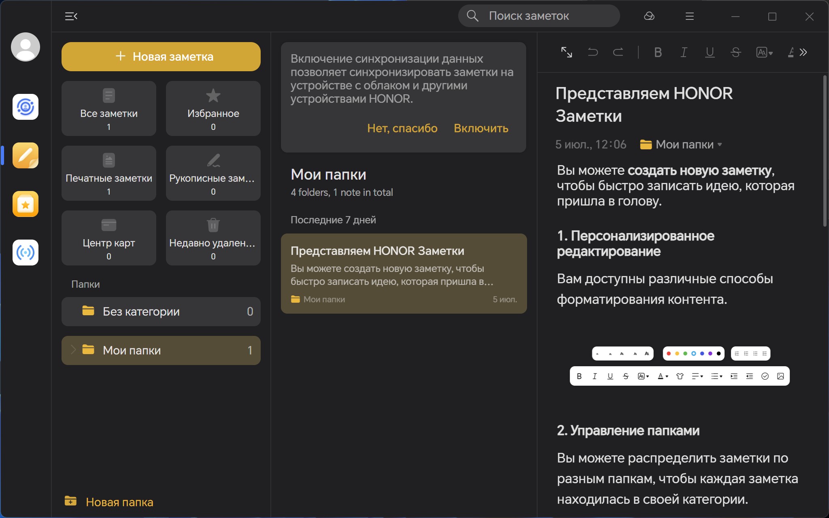Open the user account avatar
Image resolution: width=829 pixels, height=518 pixels.
tap(26, 47)
